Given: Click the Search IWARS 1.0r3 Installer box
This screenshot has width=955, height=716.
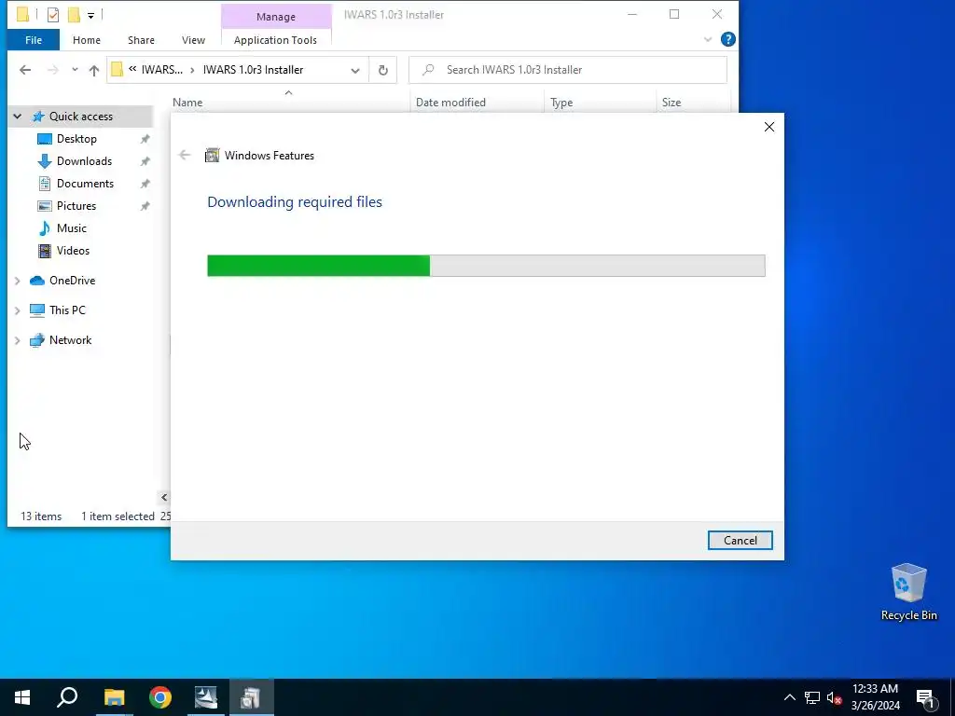Looking at the screenshot, I should [568, 70].
